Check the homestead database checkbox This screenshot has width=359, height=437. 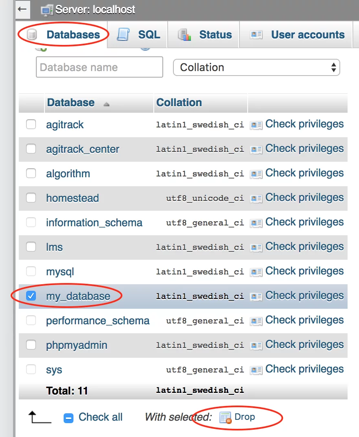pyautogui.click(x=31, y=198)
